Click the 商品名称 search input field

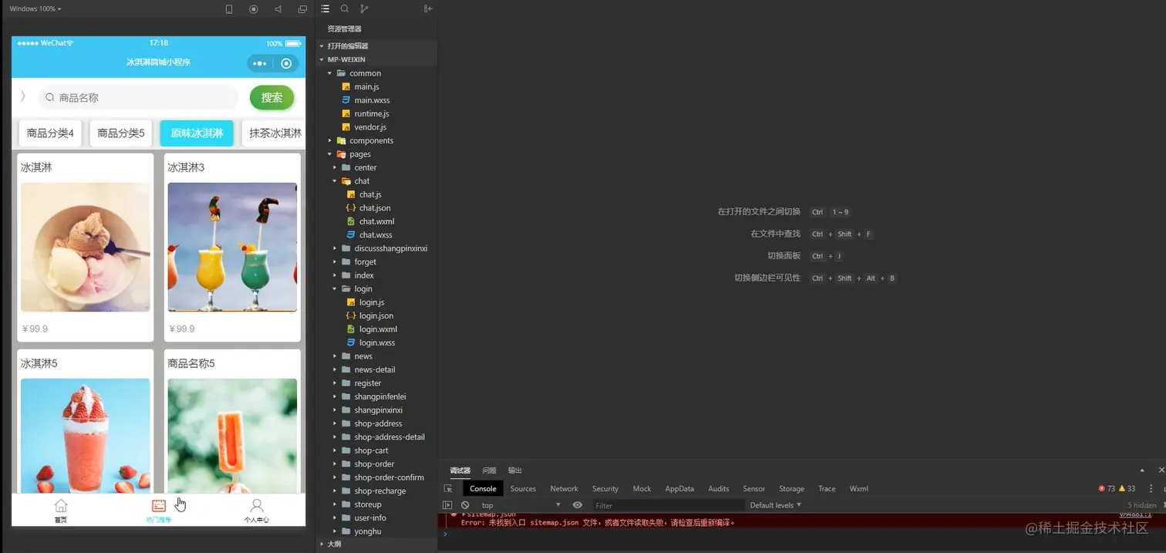click(138, 97)
